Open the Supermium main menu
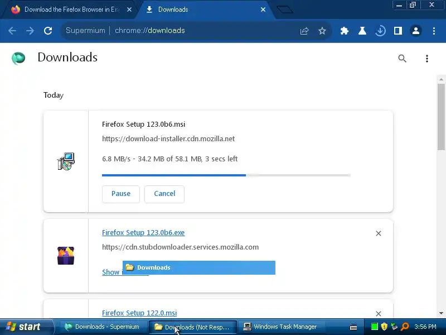 click(x=434, y=31)
